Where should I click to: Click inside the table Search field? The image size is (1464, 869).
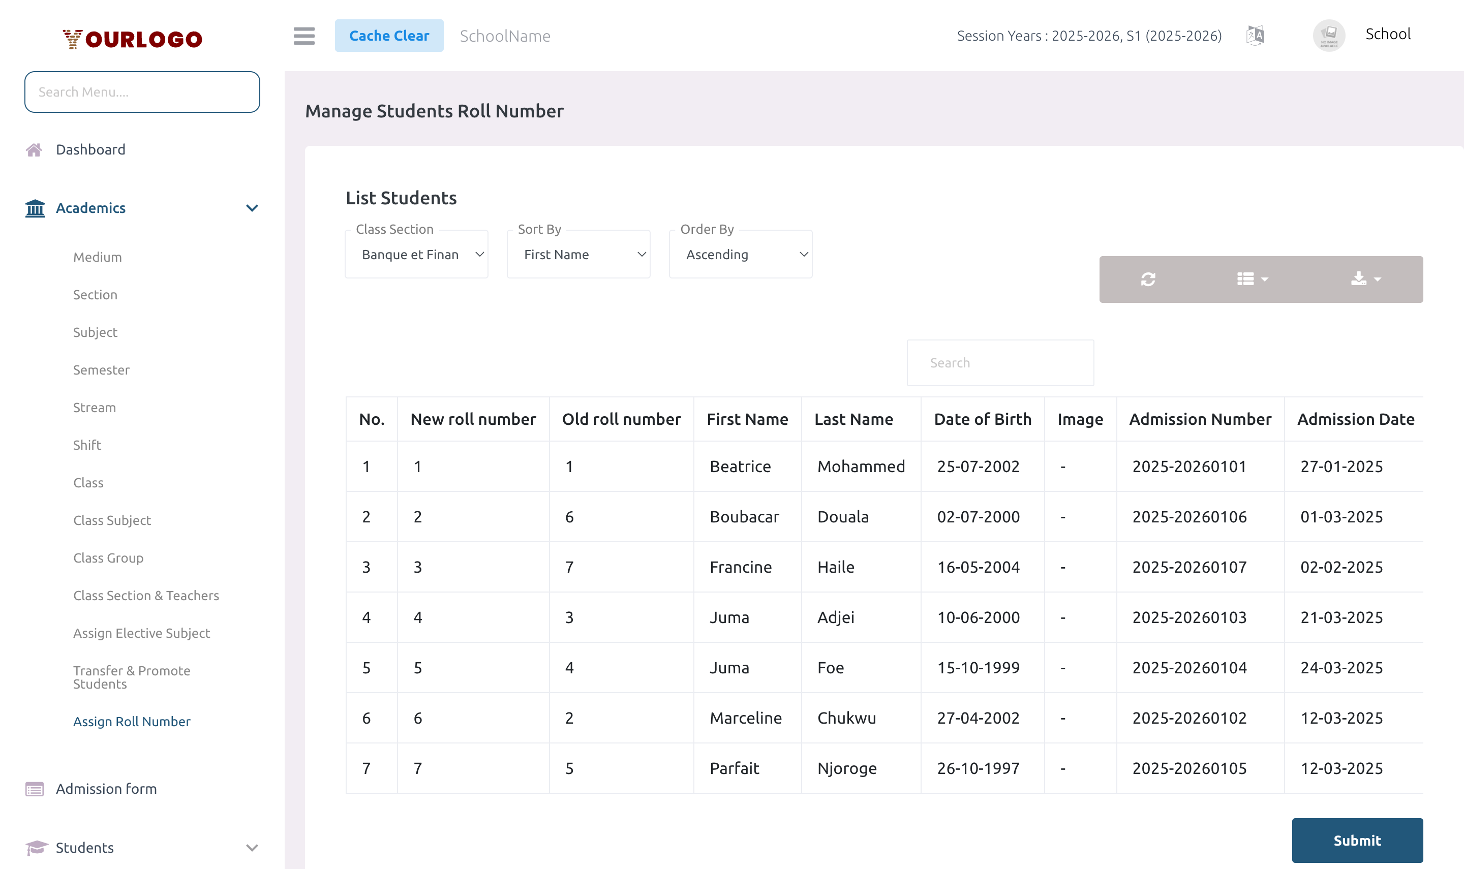coord(999,362)
